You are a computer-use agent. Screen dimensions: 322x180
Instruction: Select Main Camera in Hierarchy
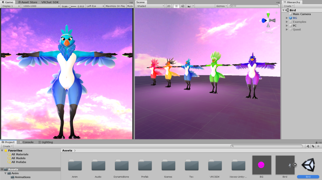(302, 14)
